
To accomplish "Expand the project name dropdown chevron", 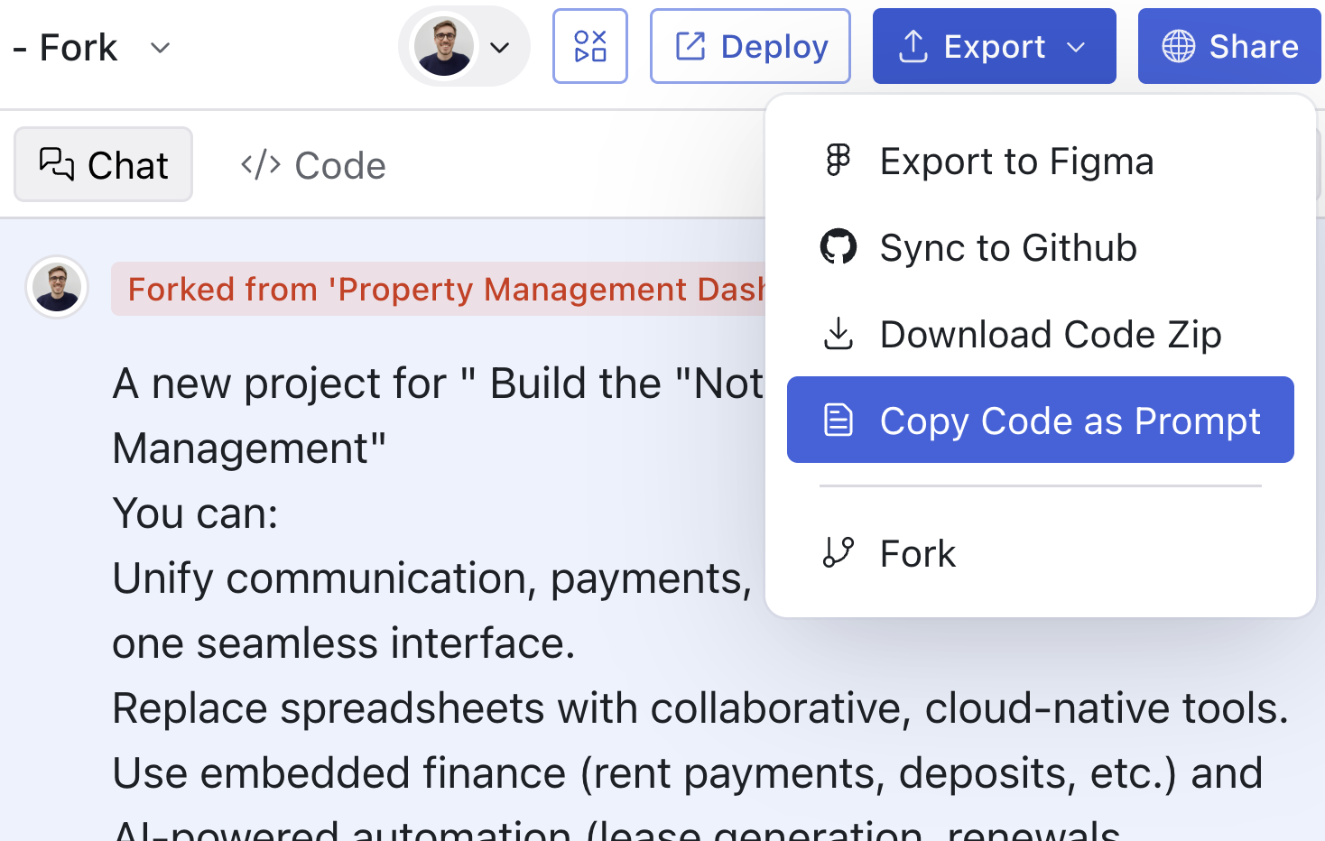I will (x=160, y=48).
